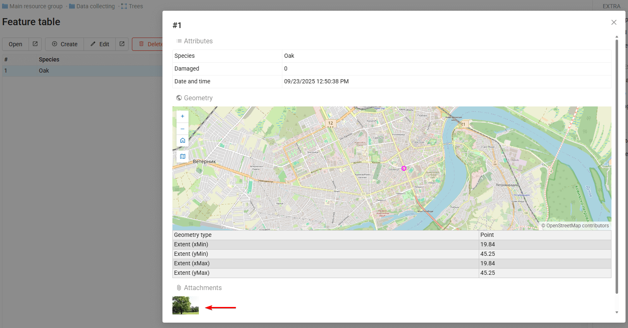
Task: Sort by the Species column header
Action: [x=49, y=59]
